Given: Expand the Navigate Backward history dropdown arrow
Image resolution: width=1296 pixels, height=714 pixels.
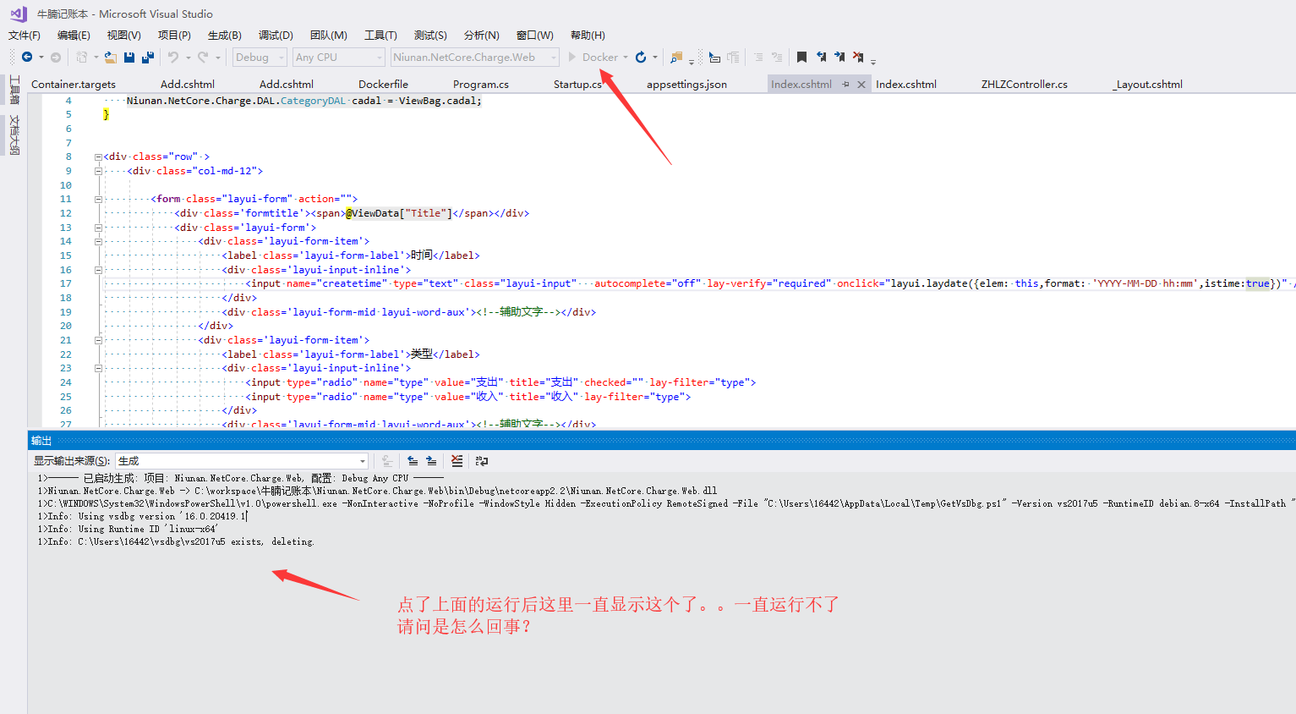Looking at the screenshot, I should click(41, 58).
